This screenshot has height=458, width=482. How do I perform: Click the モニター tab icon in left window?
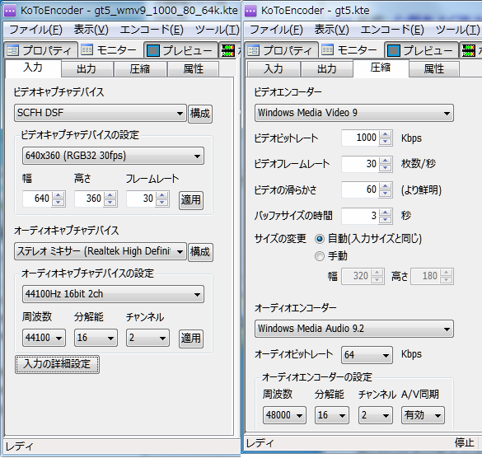87,49
